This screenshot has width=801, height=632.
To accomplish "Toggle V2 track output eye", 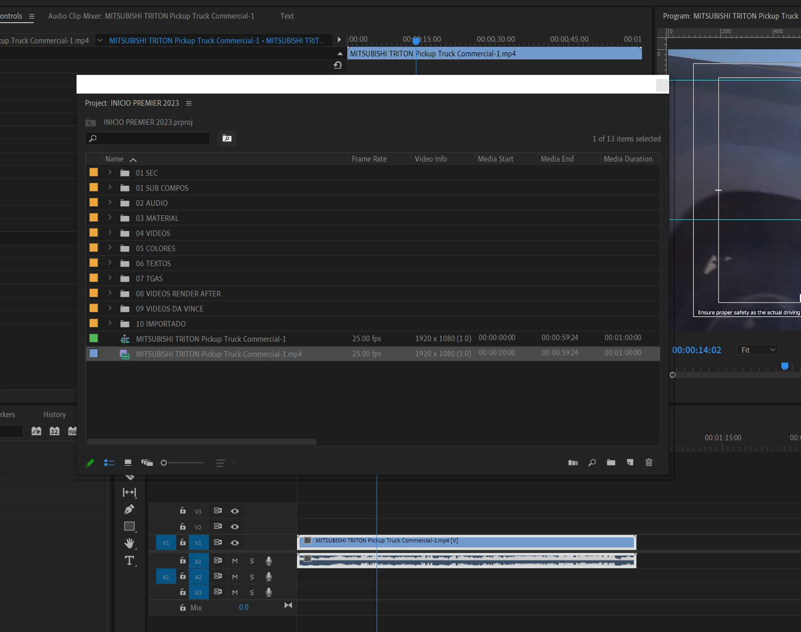I will tap(235, 527).
